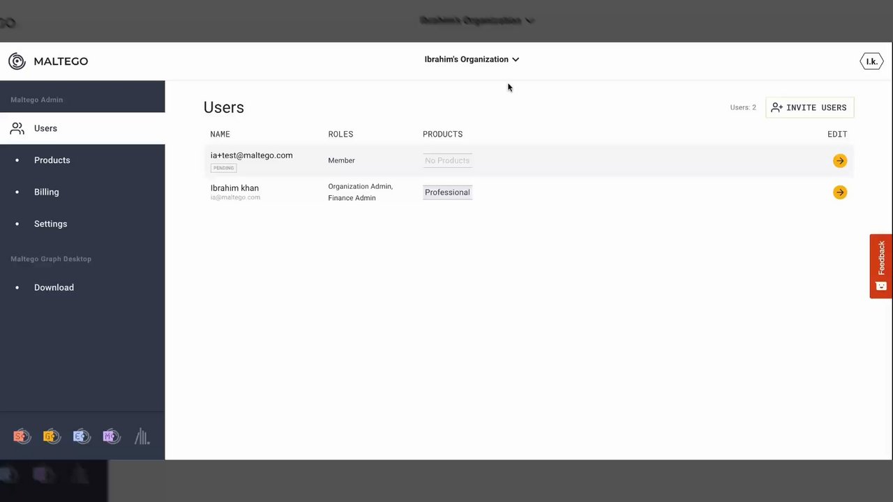The width and height of the screenshot is (893, 502).
Task: Open the I.k. user profile badge
Action: 871,61
